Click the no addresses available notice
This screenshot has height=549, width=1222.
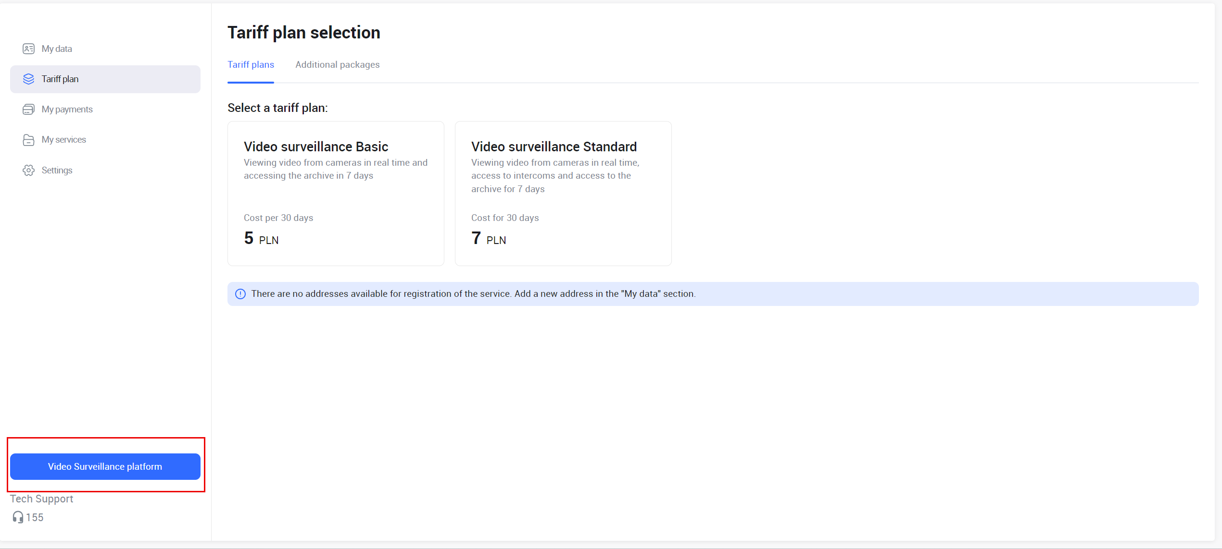(473, 294)
